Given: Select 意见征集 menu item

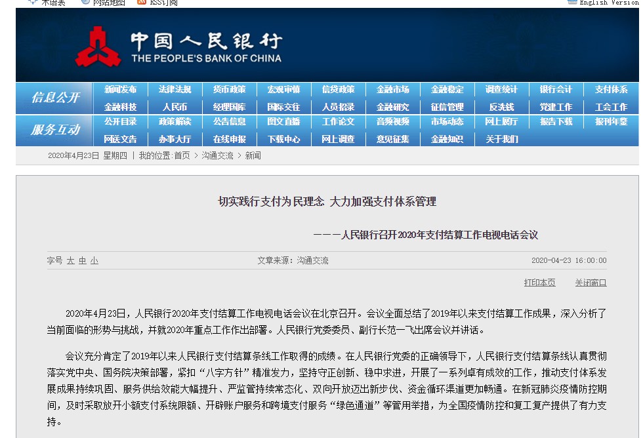Looking at the screenshot, I should [x=393, y=139].
